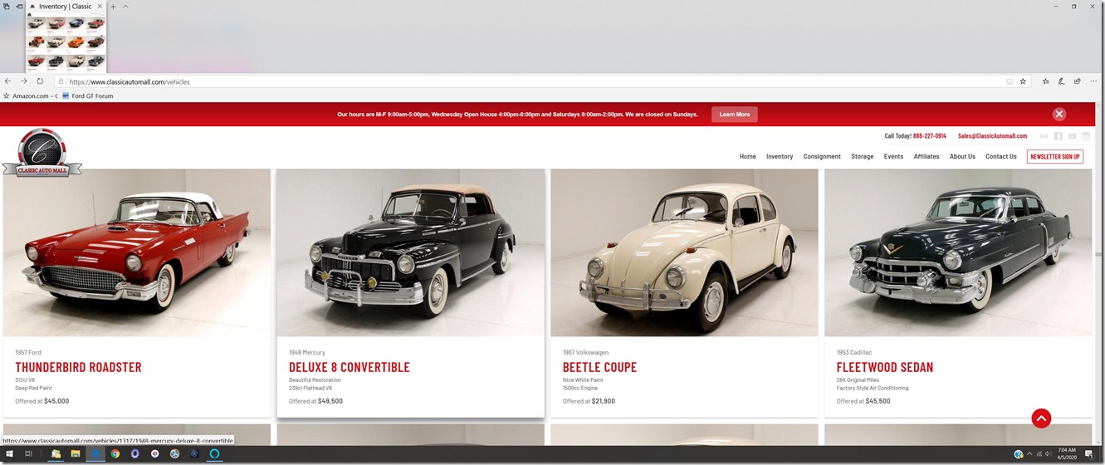Click the 1953 Cadillac year label
The height and width of the screenshot is (465, 1105).
pyautogui.click(x=854, y=353)
